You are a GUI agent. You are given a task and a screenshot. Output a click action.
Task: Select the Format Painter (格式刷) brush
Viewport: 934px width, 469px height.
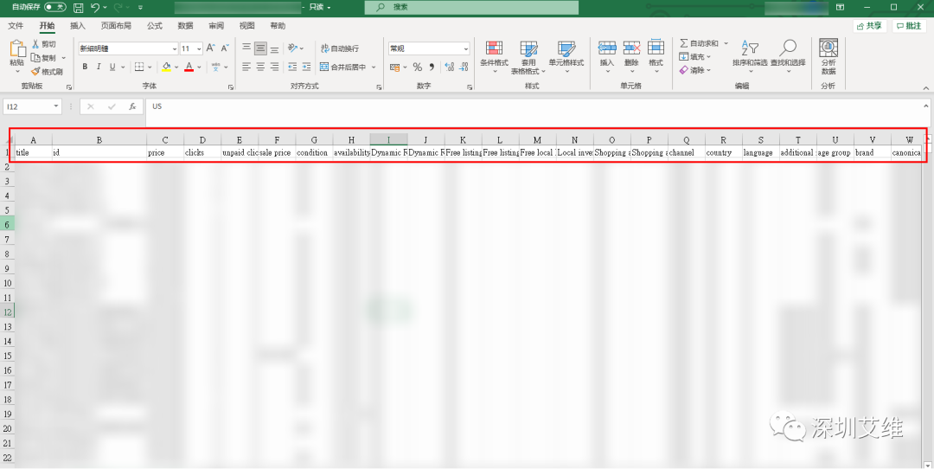[35, 72]
